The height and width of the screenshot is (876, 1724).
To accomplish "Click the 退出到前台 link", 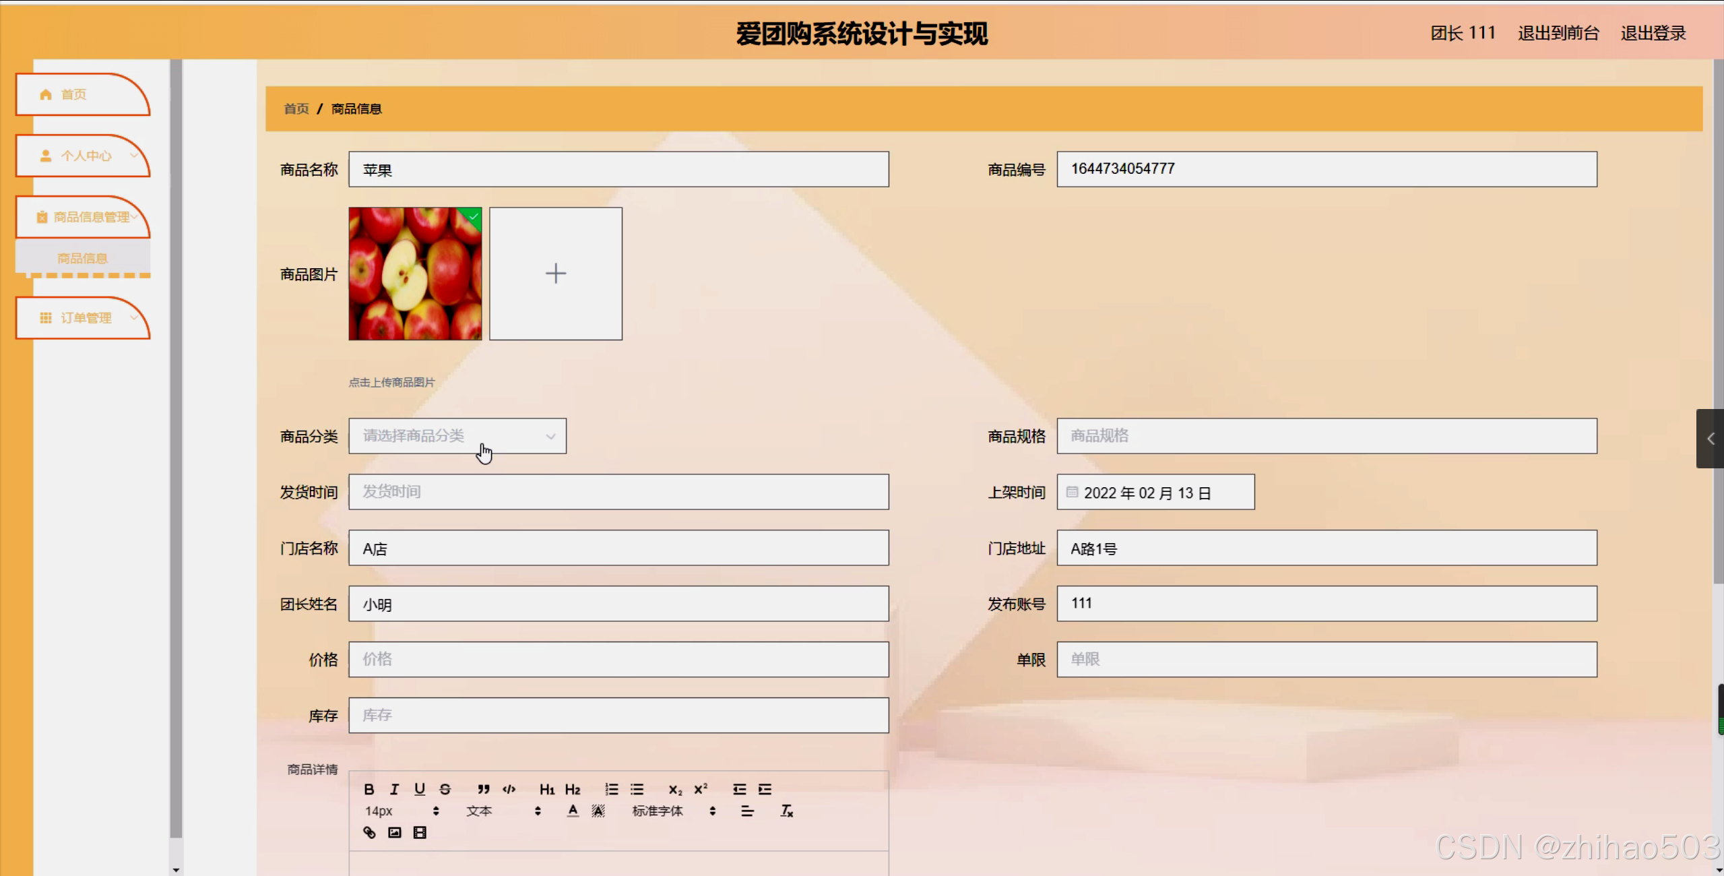I will point(1558,33).
